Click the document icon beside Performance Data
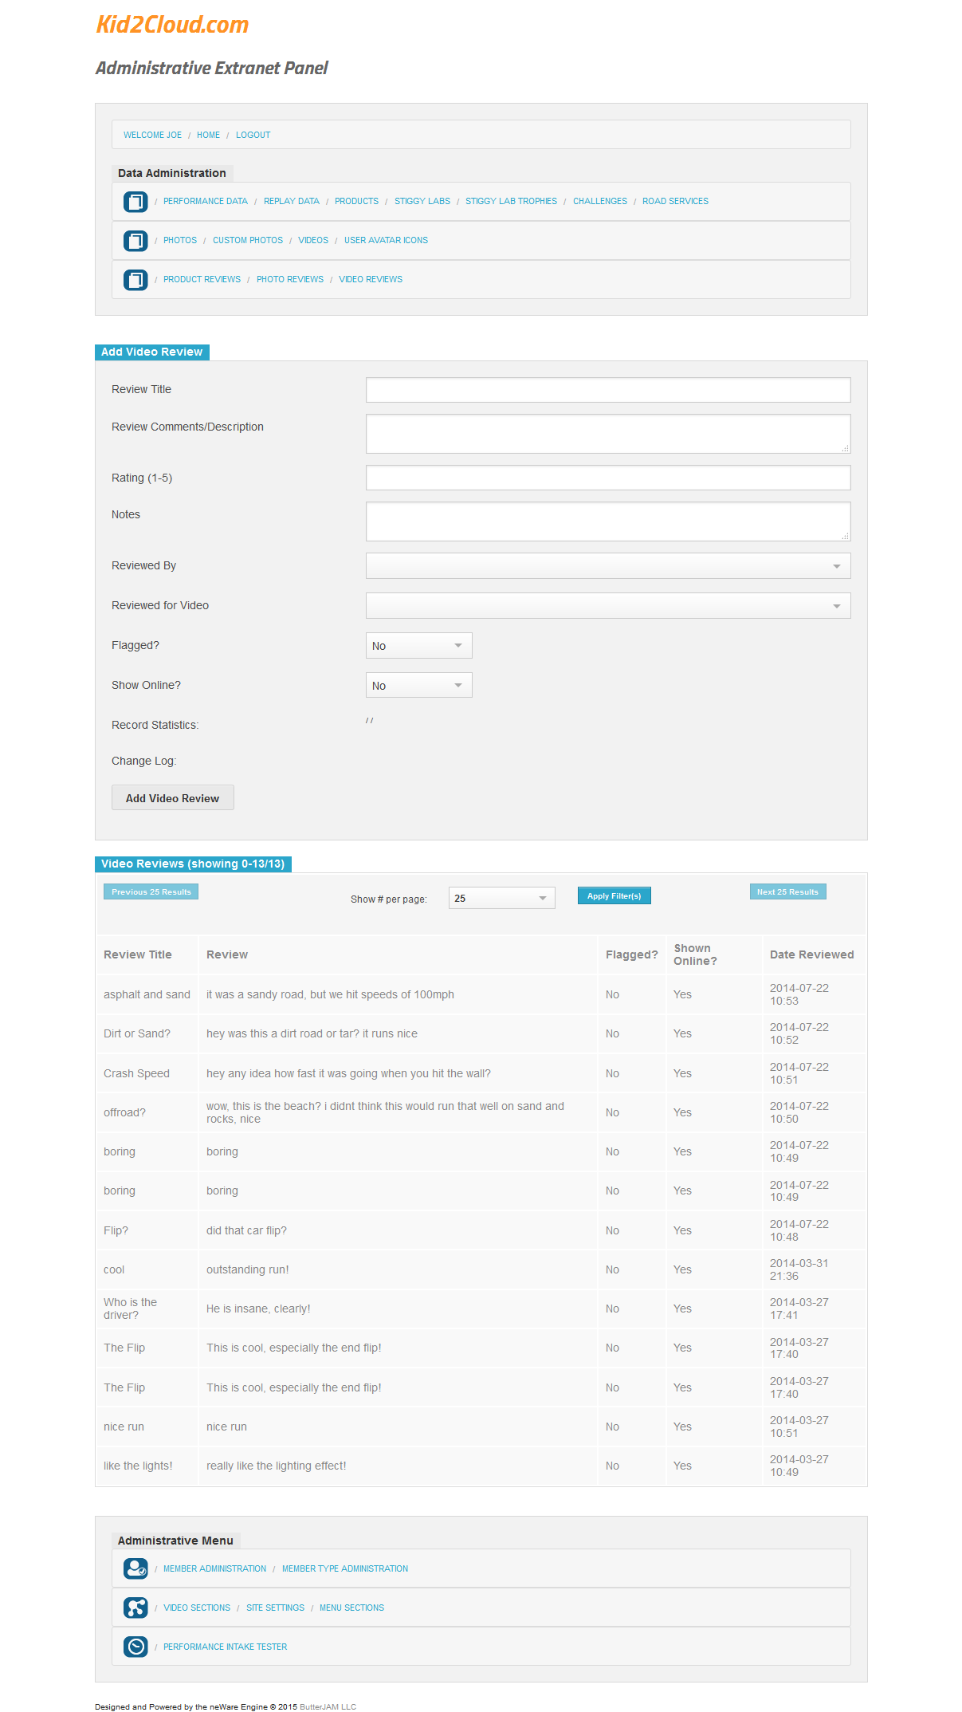 tap(135, 202)
